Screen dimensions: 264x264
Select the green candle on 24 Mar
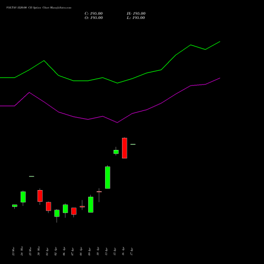point(23,197)
